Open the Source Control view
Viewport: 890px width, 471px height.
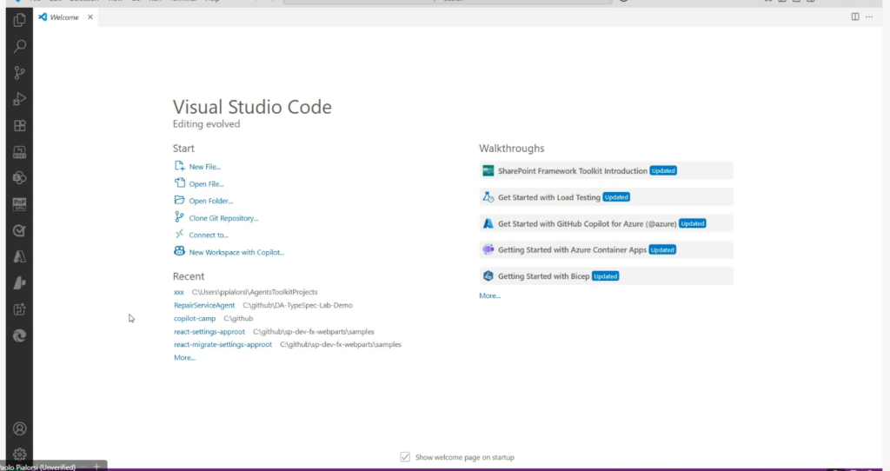[x=19, y=73]
